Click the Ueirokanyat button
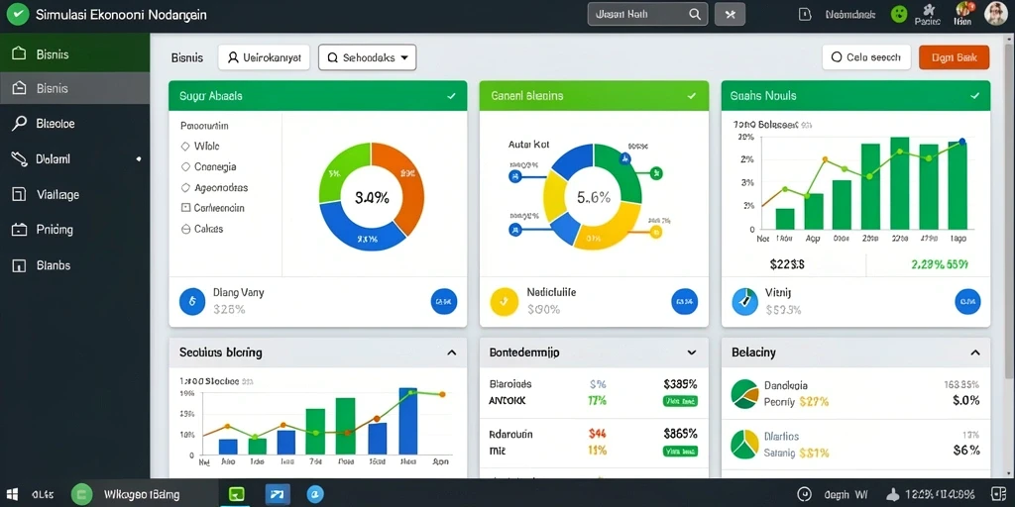 264,57
